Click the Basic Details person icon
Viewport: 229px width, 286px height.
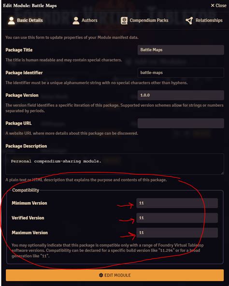click(11, 20)
